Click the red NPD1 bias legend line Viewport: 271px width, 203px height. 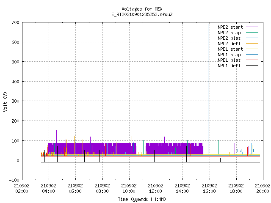(x=252, y=60)
